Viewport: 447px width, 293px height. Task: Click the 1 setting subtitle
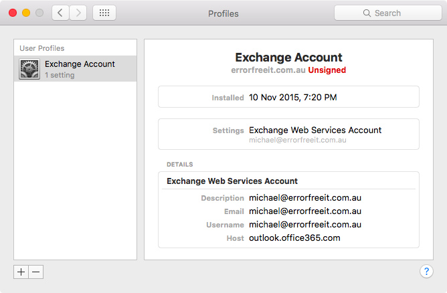[60, 75]
